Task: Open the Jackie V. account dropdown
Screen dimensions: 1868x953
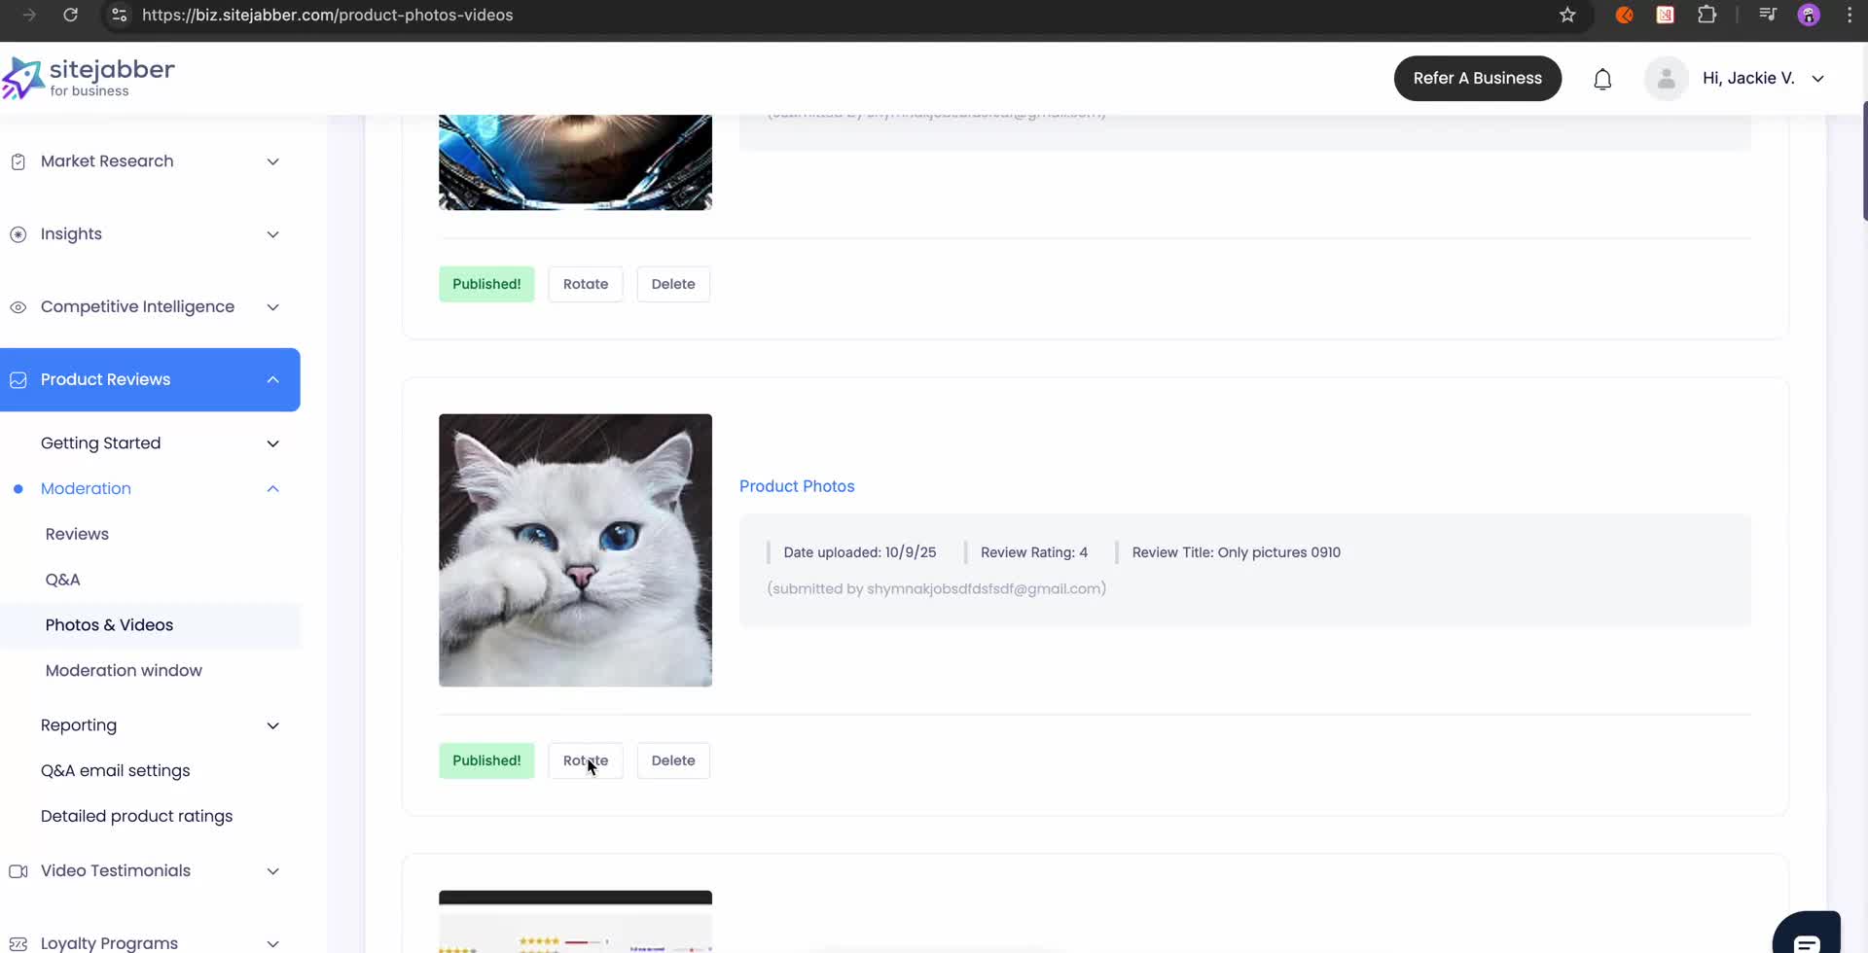Action: [x=1817, y=79]
